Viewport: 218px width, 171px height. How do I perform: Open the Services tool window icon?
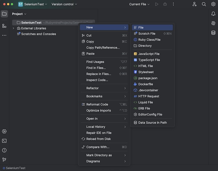tap(4, 131)
